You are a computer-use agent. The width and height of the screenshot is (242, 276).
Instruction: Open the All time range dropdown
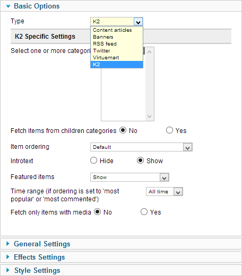coord(165,192)
